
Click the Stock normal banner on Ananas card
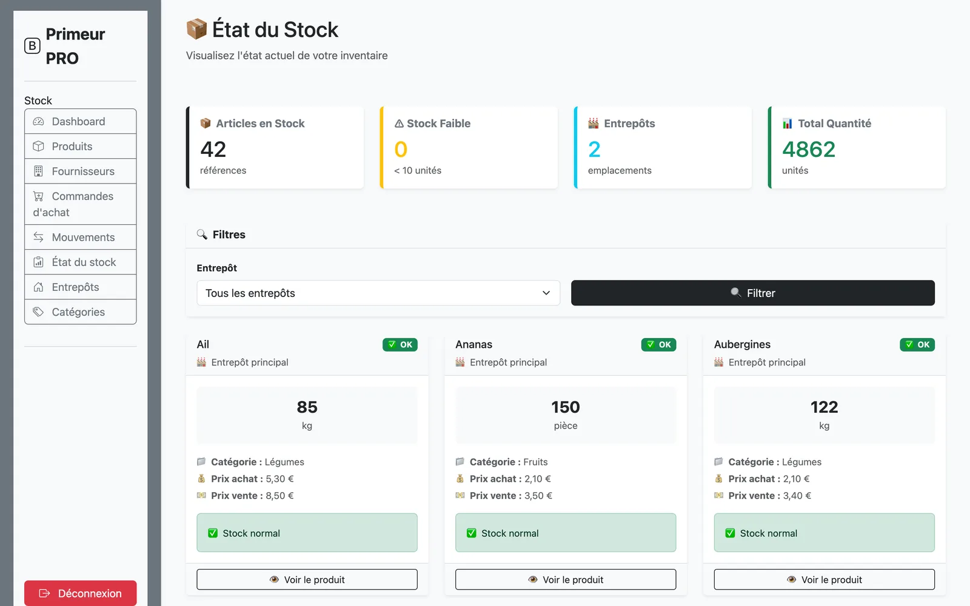click(x=566, y=533)
